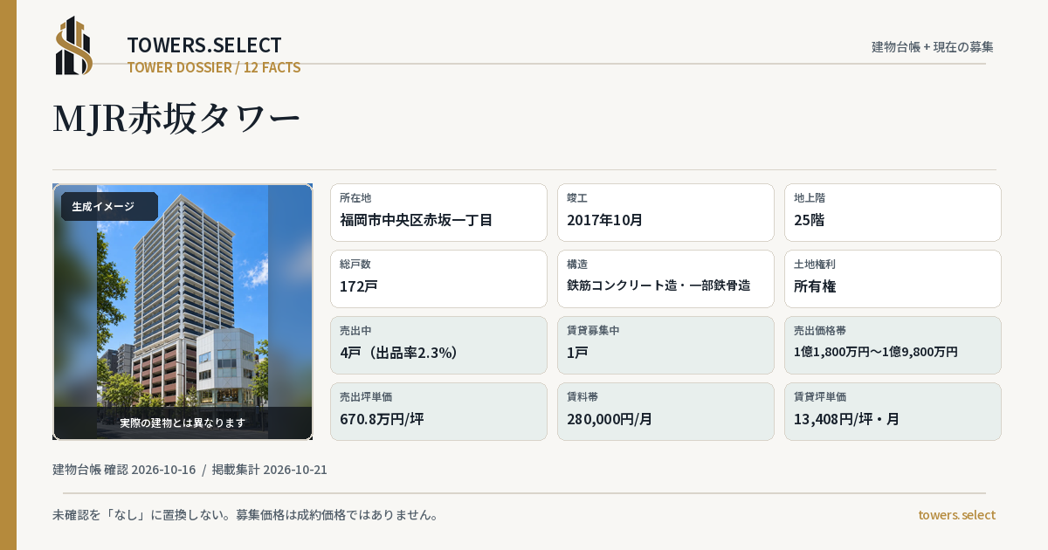
Task: Click the 賃料帯 field label
Action: (x=583, y=397)
